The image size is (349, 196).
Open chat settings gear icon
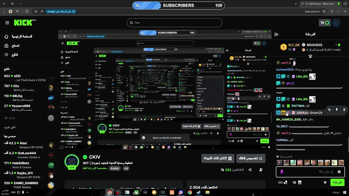[x=325, y=182]
